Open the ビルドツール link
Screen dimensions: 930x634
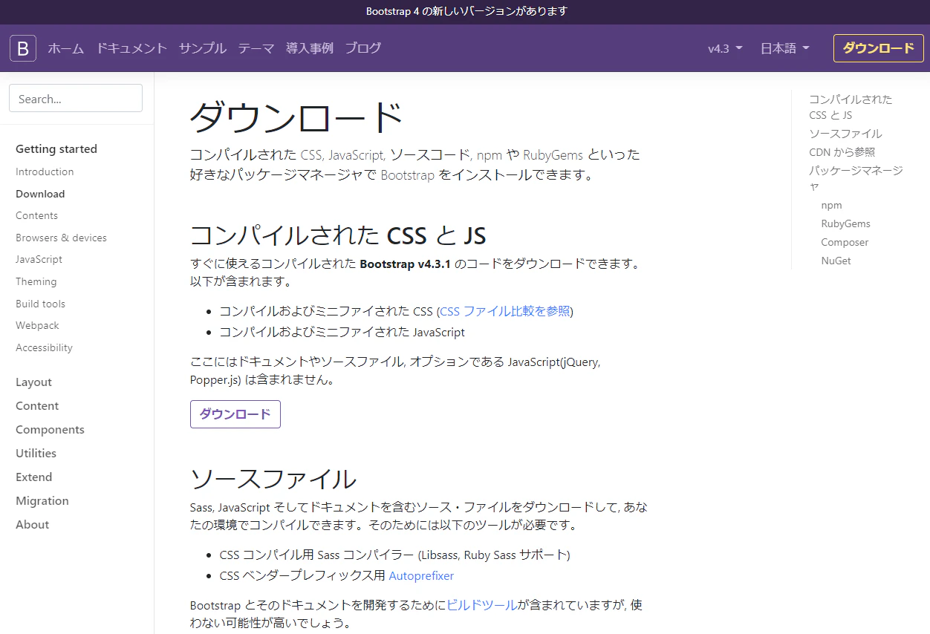[x=482, y=604]
